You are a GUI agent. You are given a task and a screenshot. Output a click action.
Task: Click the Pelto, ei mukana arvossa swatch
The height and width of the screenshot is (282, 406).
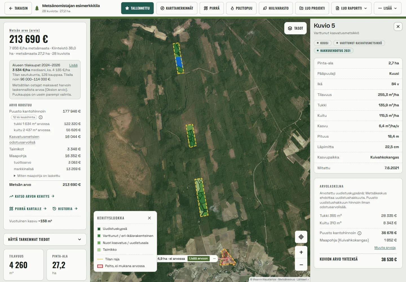(x=100, y=266)
